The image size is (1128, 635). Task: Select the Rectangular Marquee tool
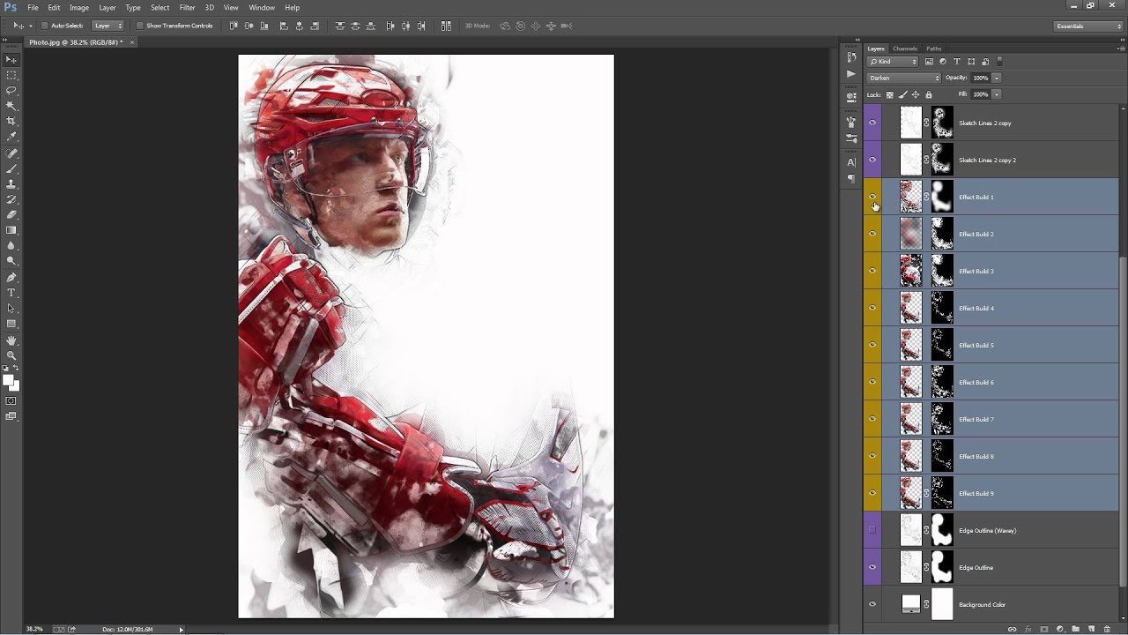click(x=11, y=75)
